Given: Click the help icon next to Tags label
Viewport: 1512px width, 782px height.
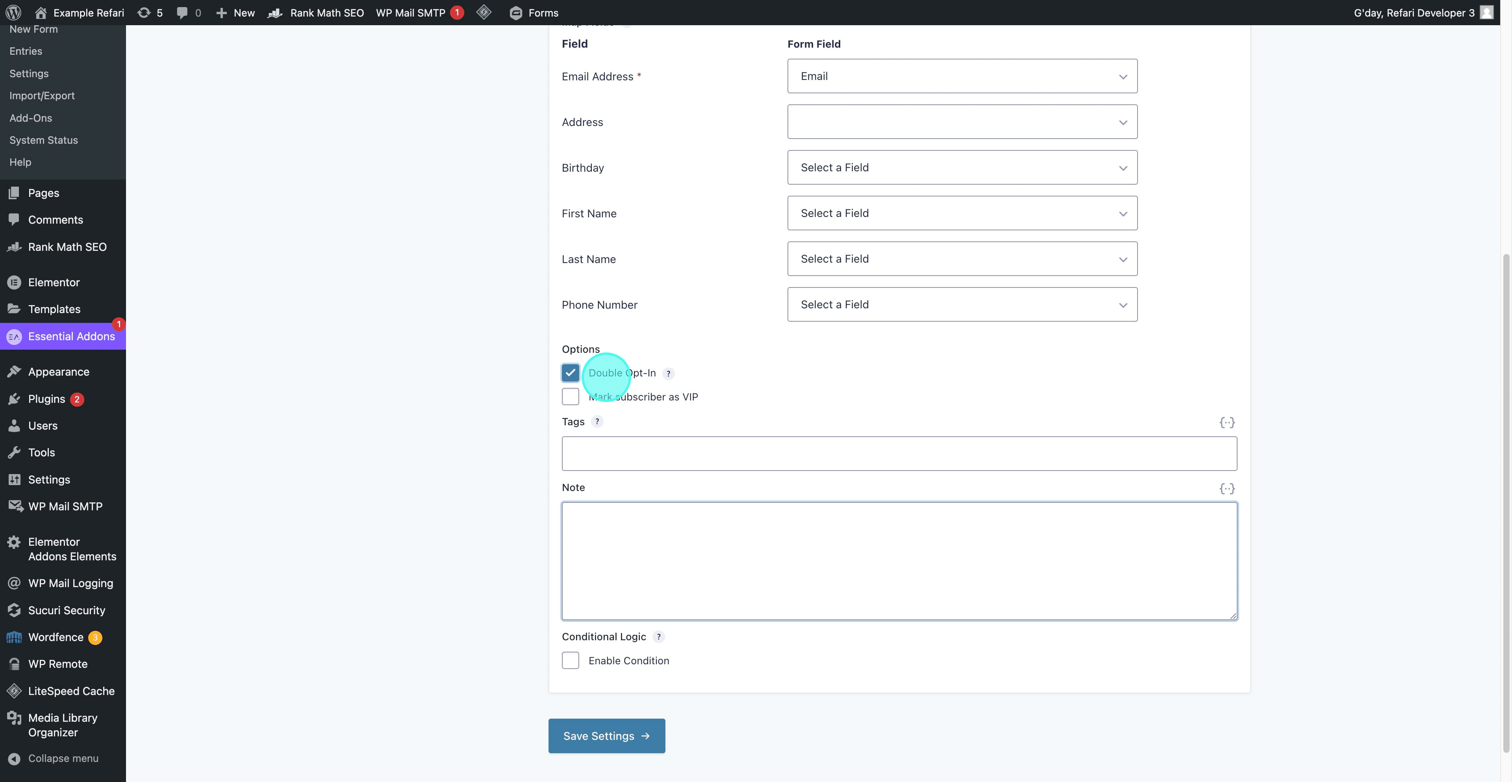Looking at the screenshot, I should click(x=597, y=422).
